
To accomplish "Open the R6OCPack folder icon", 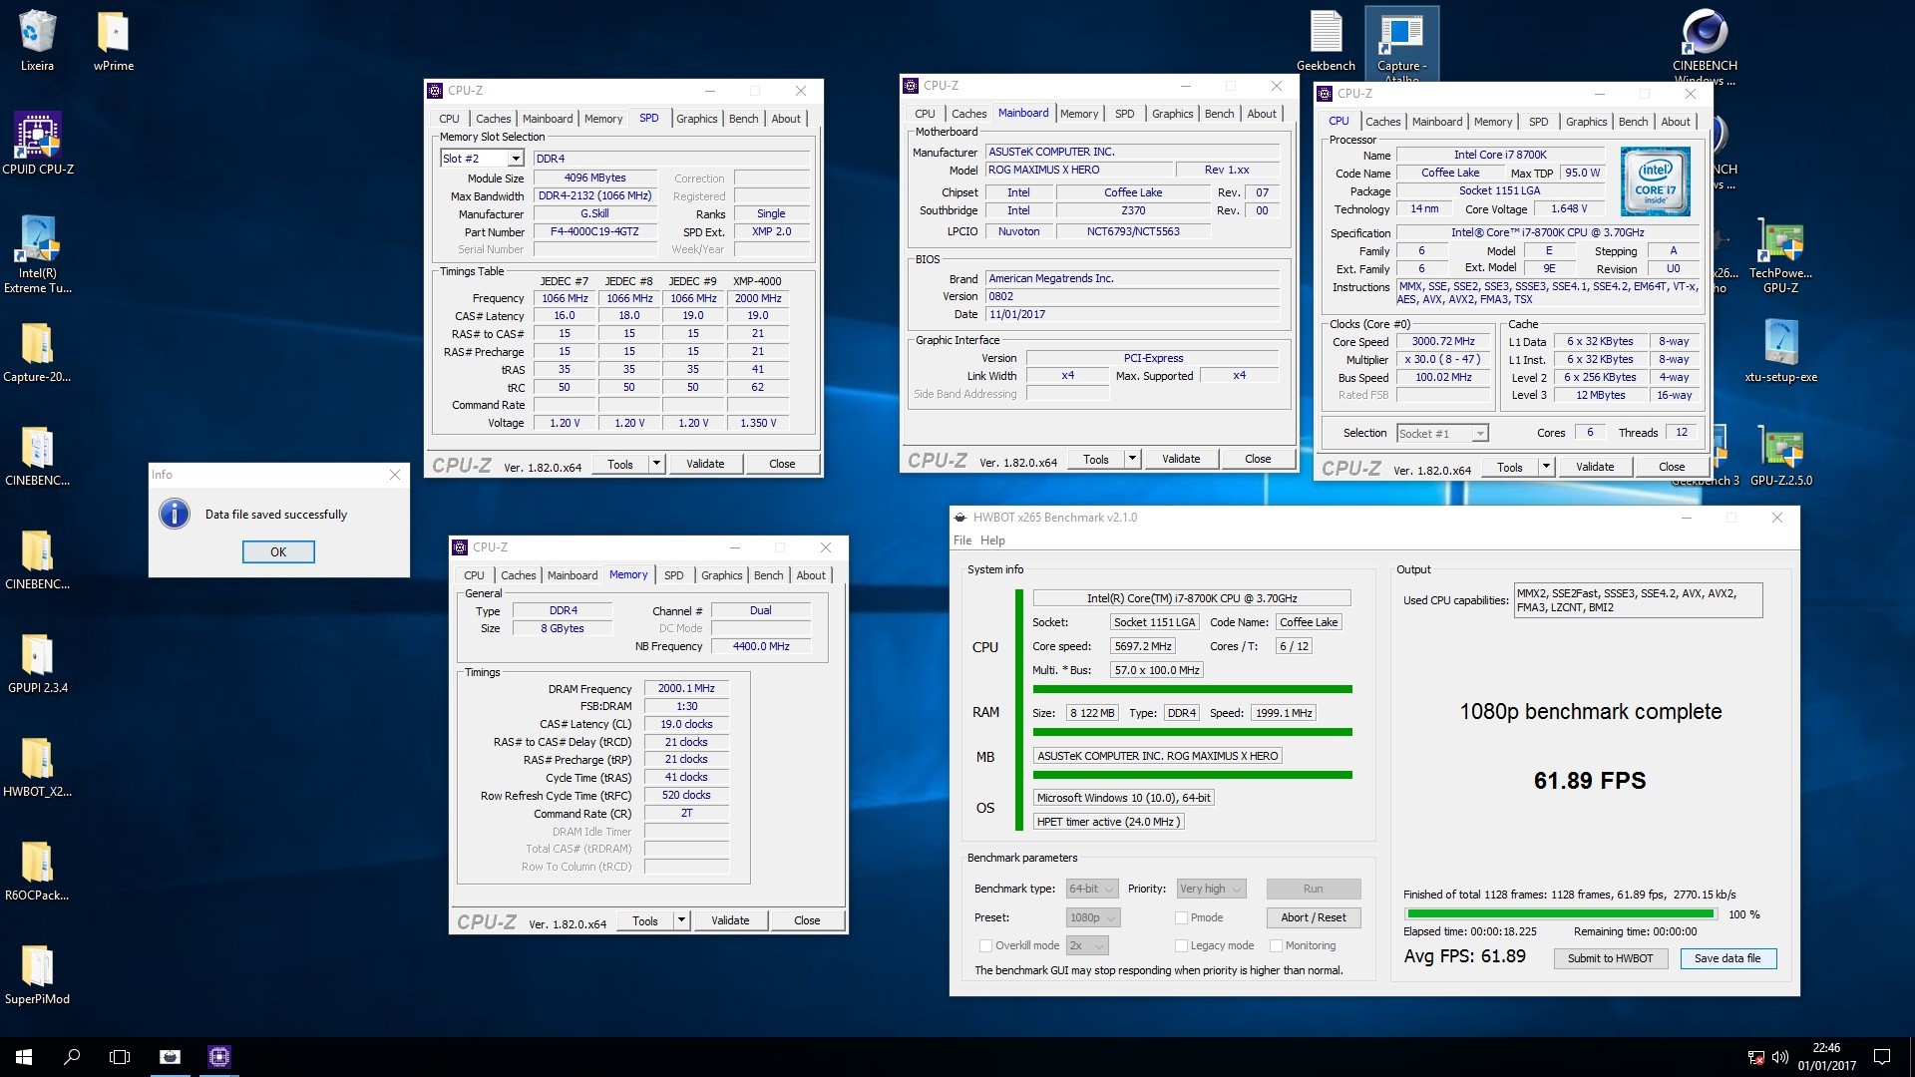I will [x=37, y=871].
